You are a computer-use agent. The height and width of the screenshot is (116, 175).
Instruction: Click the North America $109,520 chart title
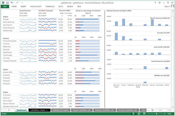point(160,18)
